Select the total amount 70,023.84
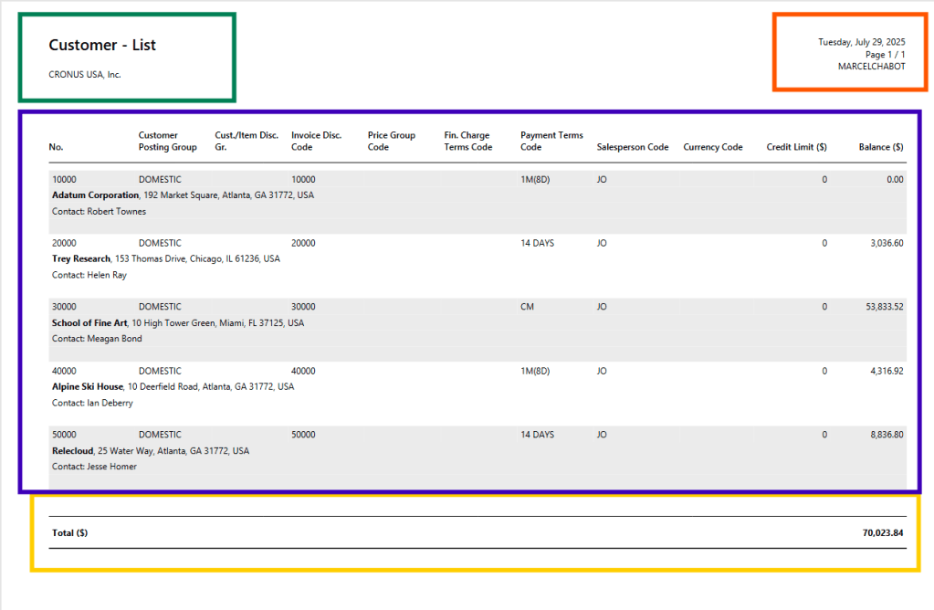934x610 pixels. pyautogui.click(x=882, y=532)
